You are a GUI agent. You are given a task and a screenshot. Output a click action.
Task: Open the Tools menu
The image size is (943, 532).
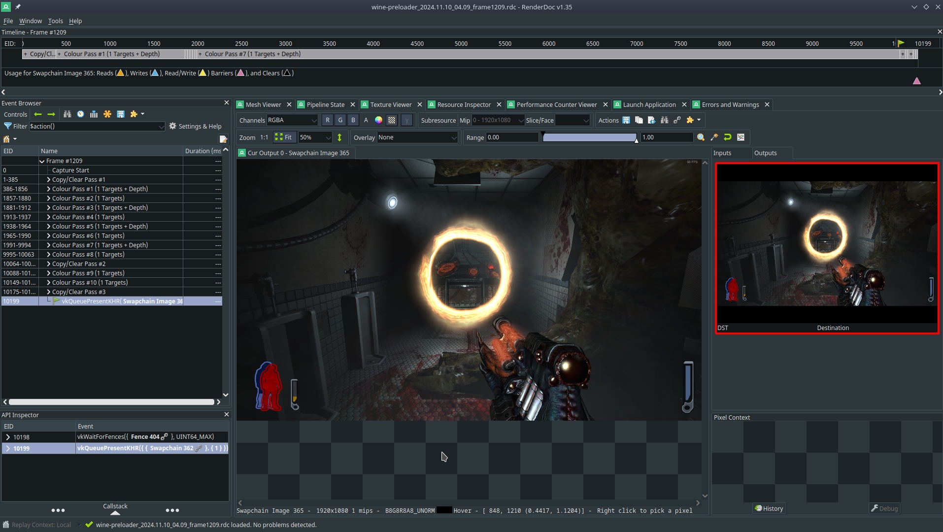pyautogui.click(x=55, y=21)
